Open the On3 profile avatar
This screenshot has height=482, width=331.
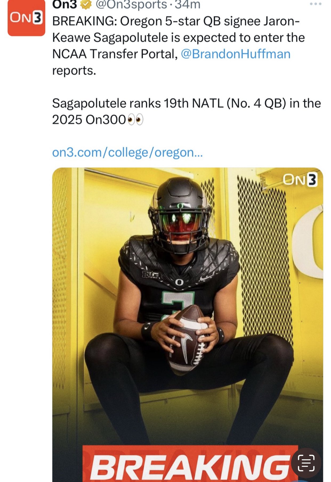(x=26, y=18)
